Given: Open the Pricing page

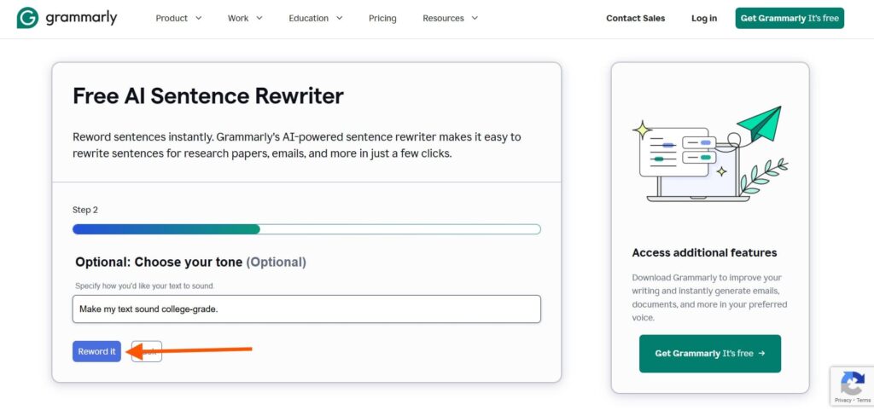Looking at the screenshot, I should pos(382,19).
